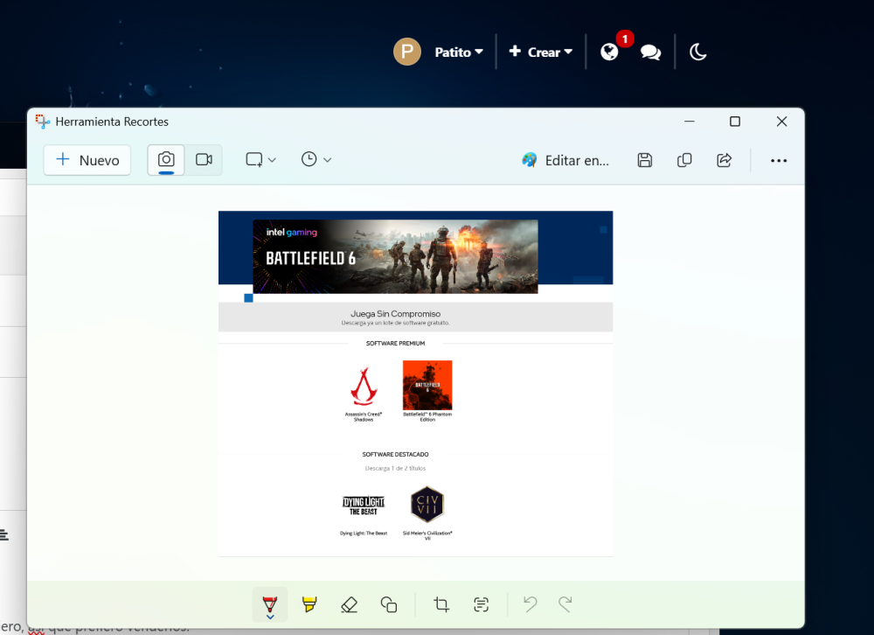Viewport: 874px width, 635px height.
Task: Click Editar en... Paint button
Action: pos(565,161)
